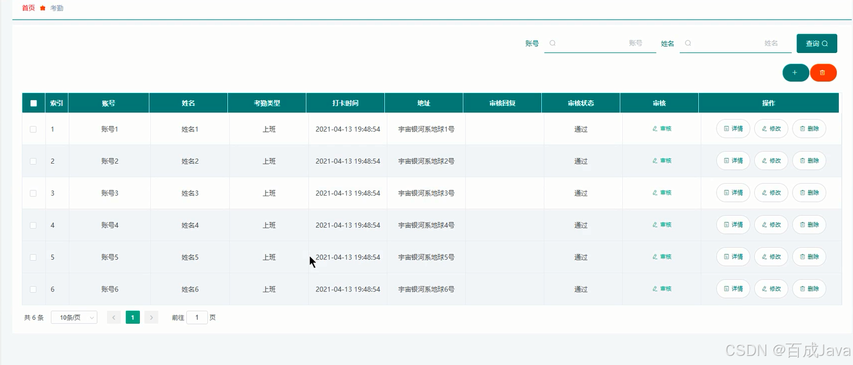Click the orange bulk delete trash icon

click(x=823, y=72)
